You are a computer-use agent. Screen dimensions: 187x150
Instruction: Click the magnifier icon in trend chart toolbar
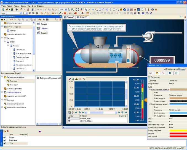coord(73,79)
